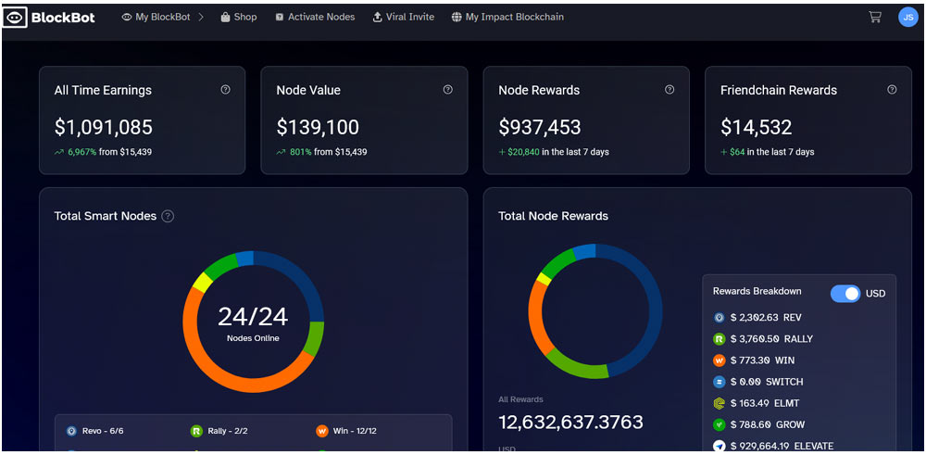Click the Total Node Rewards heading
The height and width of the screenshot is (455, 926).
click(554, 216)
